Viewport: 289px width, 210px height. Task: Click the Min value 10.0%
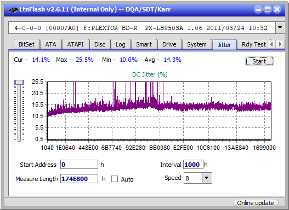[x=129, y=60]
